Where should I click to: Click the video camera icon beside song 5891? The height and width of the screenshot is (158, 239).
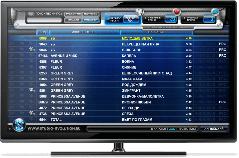tap(32, 90)
